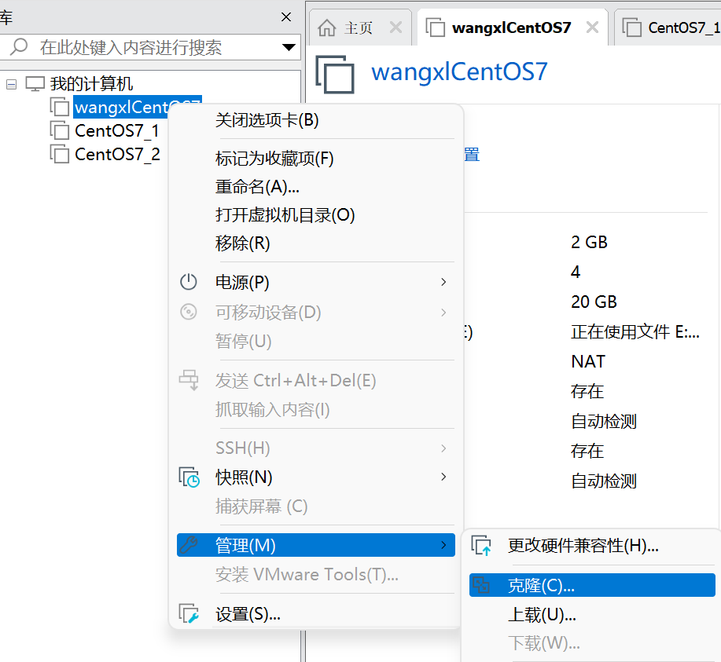Viewport: 721px width, 662px height.
Task: Click the power icon beside 电源(P)
Action: 189,282
